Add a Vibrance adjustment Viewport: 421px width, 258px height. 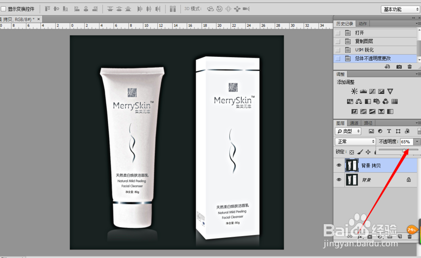point(390,91)
